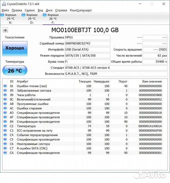Screen dimensions: 170x183
Task: Click the Буква тома field F:
Action: pyautogui.click(x=87, y=62)
